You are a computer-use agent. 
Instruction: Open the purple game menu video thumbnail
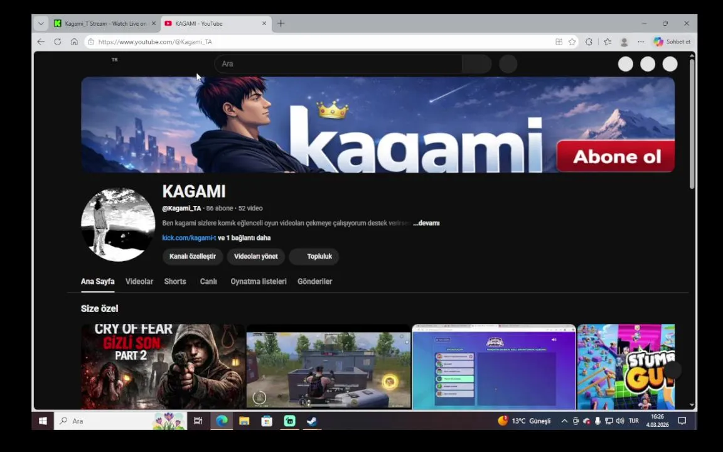point(494,367)
